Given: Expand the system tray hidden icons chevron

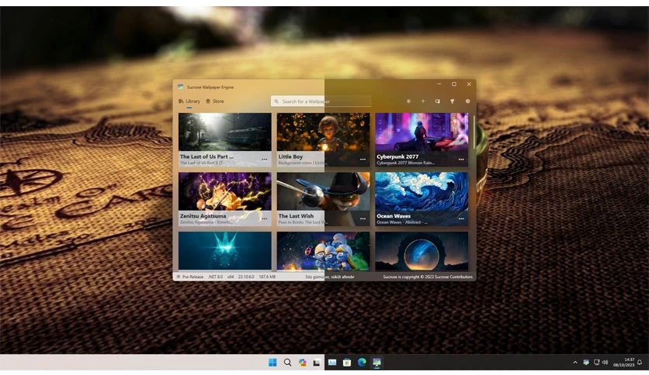Looking at the screenshot, I should point(575,363).
